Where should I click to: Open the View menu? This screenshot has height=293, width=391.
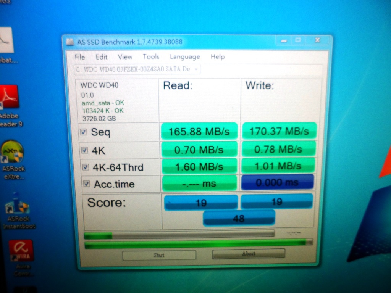tap(125, 57)
